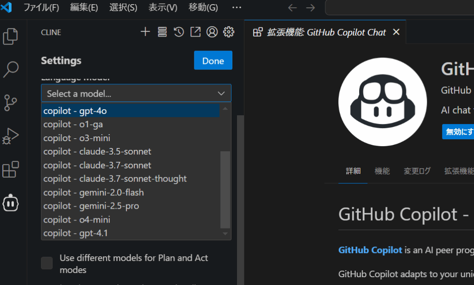The width and height of the screenshot is (474, 285).
Task: Click the CLINE panel title
Action: click(x=51, y=32)
